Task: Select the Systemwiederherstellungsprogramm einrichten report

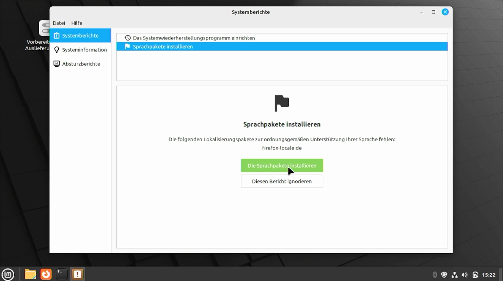Action: point(194,38)
